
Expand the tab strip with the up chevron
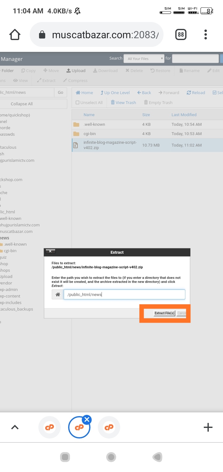15,427
